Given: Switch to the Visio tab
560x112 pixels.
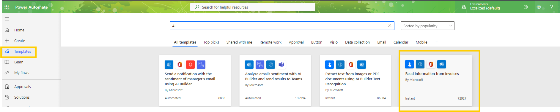Looking at the screenshot, I should click(334, 42).
